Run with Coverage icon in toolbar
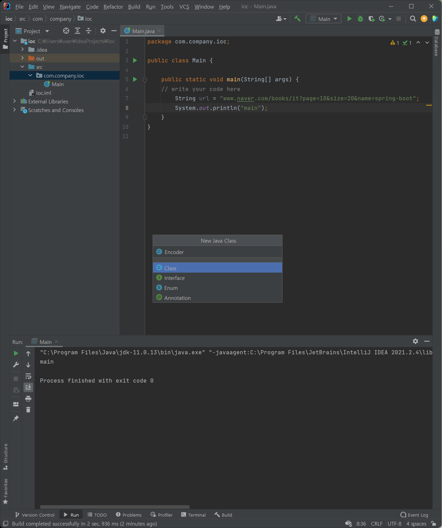This screenshot has height=528, width=442. (371, 19)
